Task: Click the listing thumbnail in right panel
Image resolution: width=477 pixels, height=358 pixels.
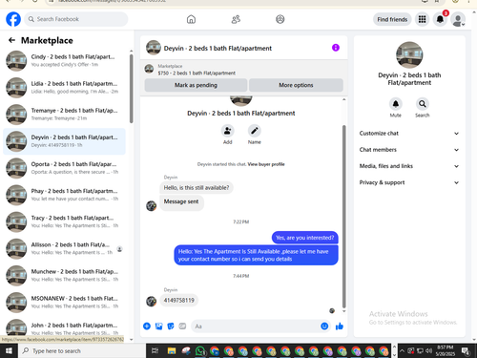Action: (409, 55)
